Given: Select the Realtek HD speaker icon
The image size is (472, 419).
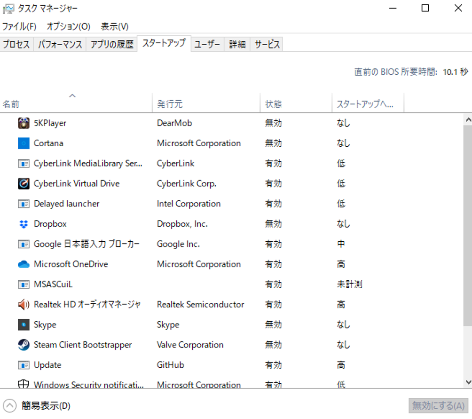Looking at the screenshot, I should (24, 305).
